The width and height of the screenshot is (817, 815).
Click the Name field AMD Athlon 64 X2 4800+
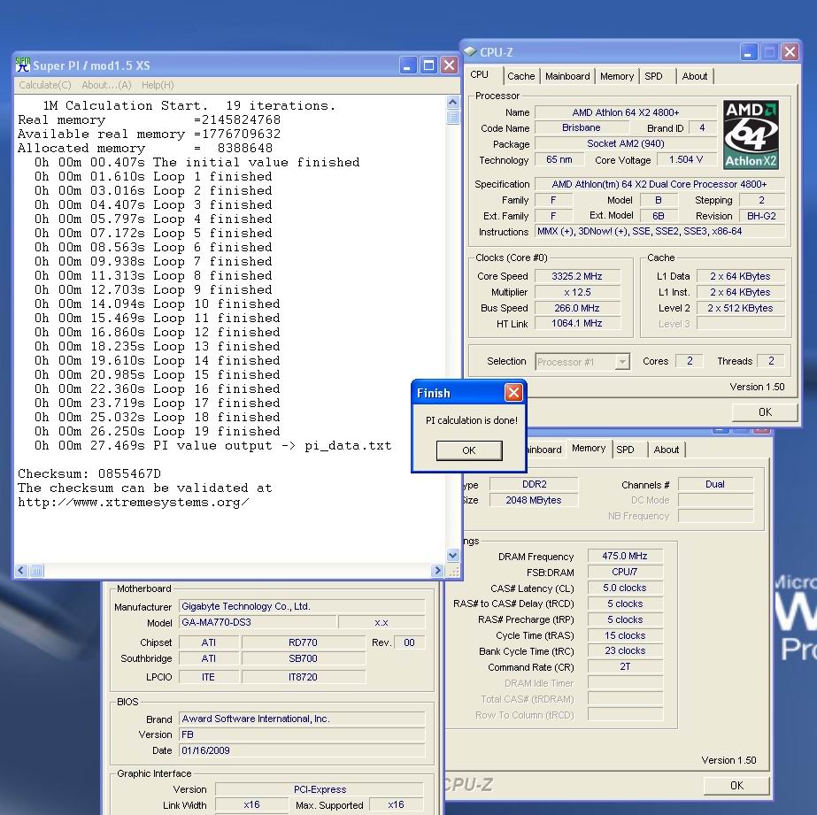click(626, 112)
